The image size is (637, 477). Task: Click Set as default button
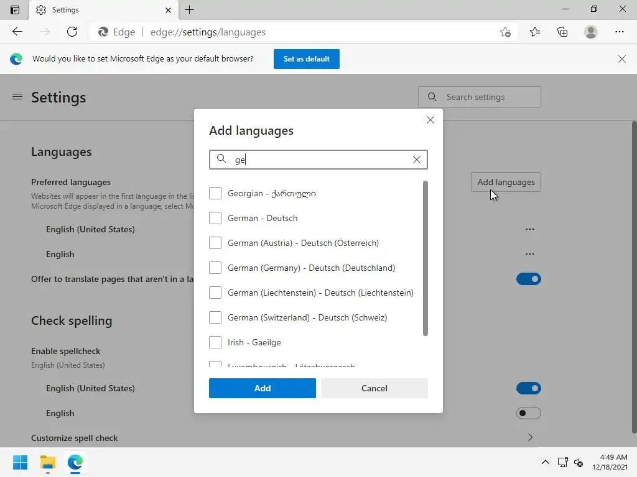pyautogui.click(x=306, y=59)
